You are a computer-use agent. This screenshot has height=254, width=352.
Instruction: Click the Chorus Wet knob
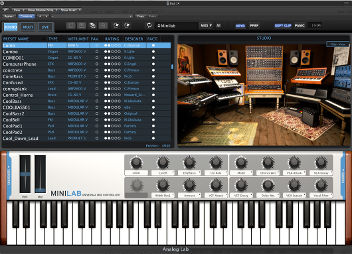coord(268,162)
